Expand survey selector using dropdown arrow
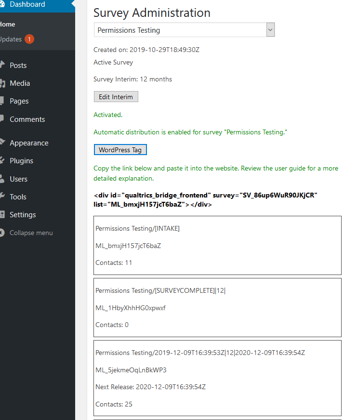344x420 pixels. pyautogui.click(x=270, y=30)
